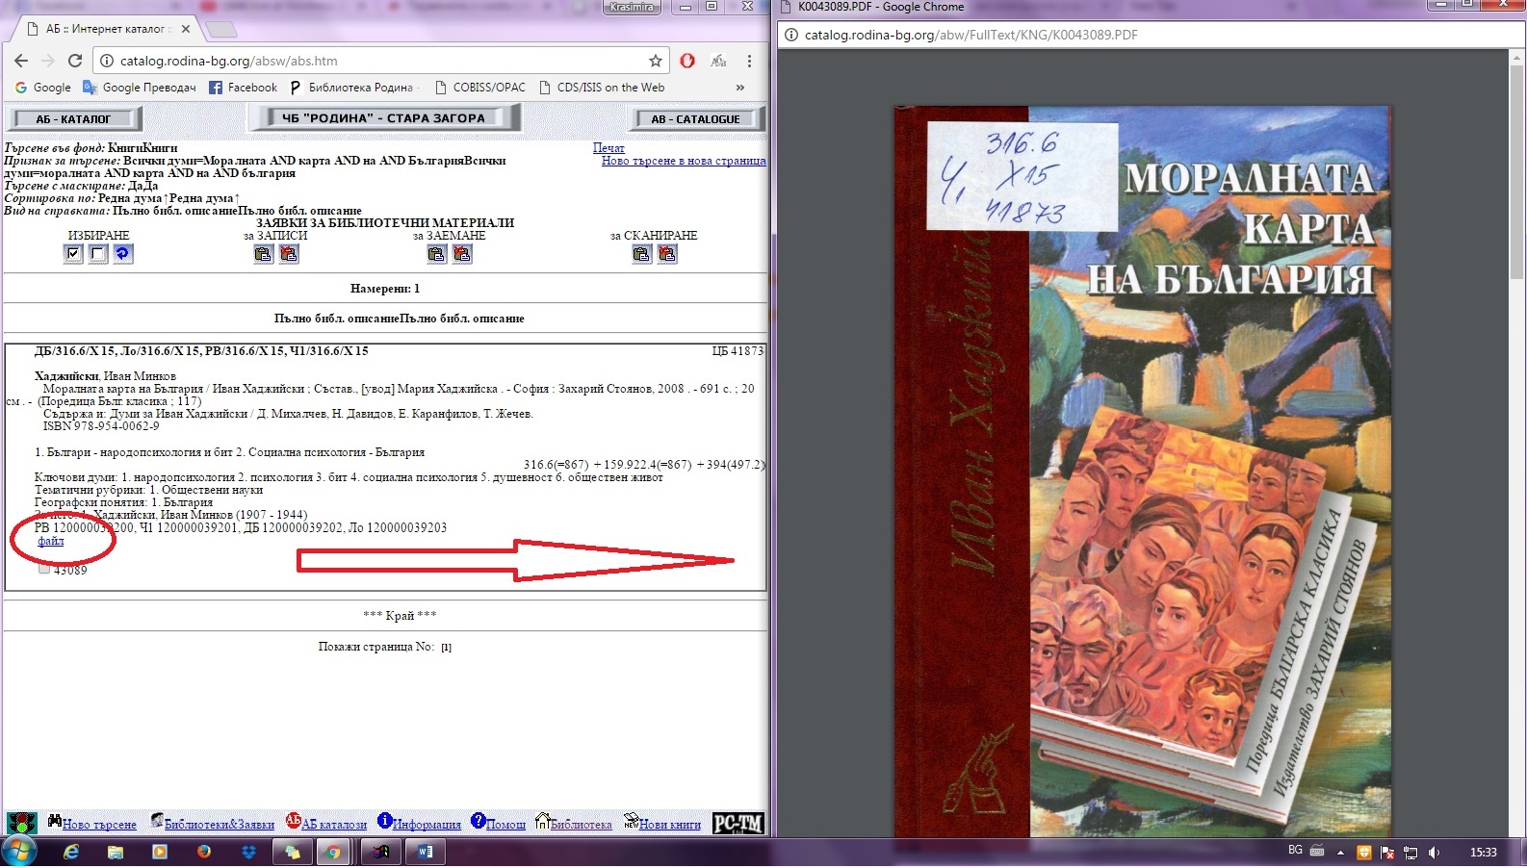Viewport: 1527px width, 868px height.
Task: Click the first clipboard icon under за ЗАПИСИ
Action: (263, 254)
